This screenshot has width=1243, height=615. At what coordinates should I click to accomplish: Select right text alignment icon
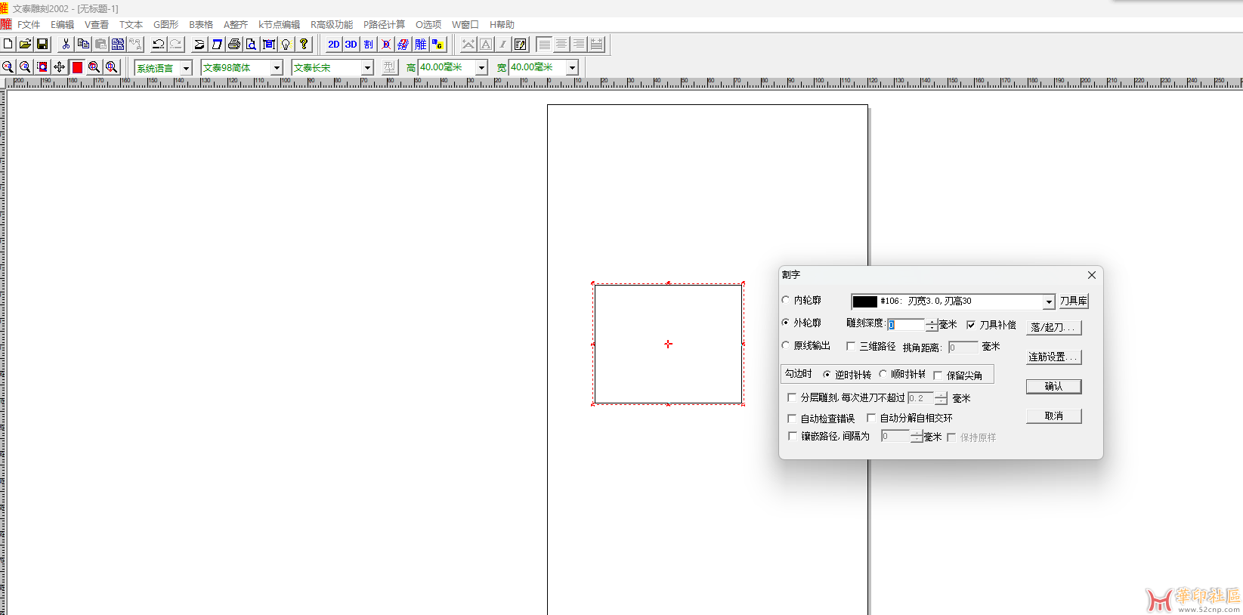pos(579,44)
